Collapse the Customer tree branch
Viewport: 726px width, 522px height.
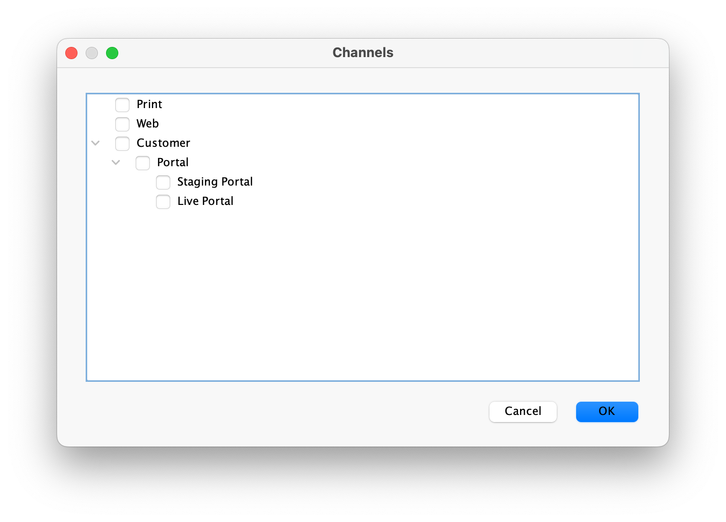(x=95, y=143)
